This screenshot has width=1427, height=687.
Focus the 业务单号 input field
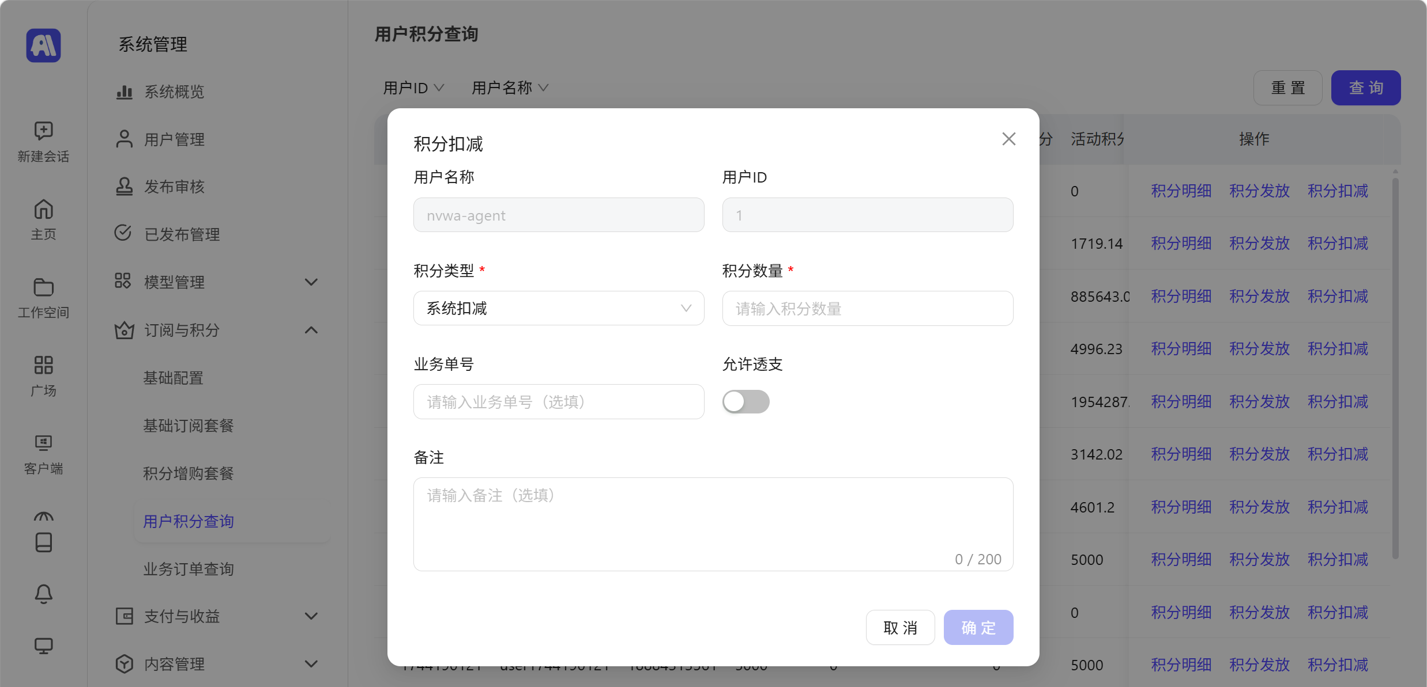[x=559, y=401]
